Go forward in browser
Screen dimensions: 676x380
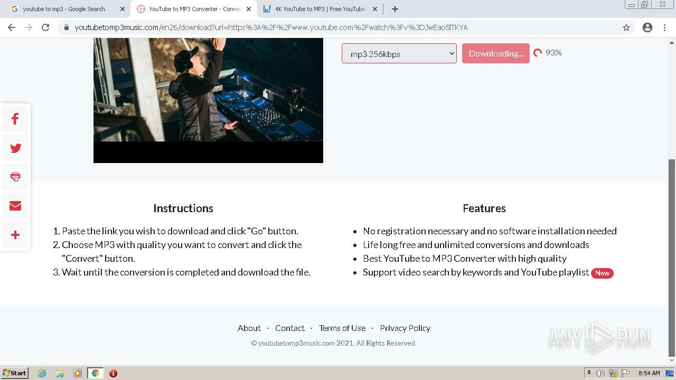click(29, 27)
